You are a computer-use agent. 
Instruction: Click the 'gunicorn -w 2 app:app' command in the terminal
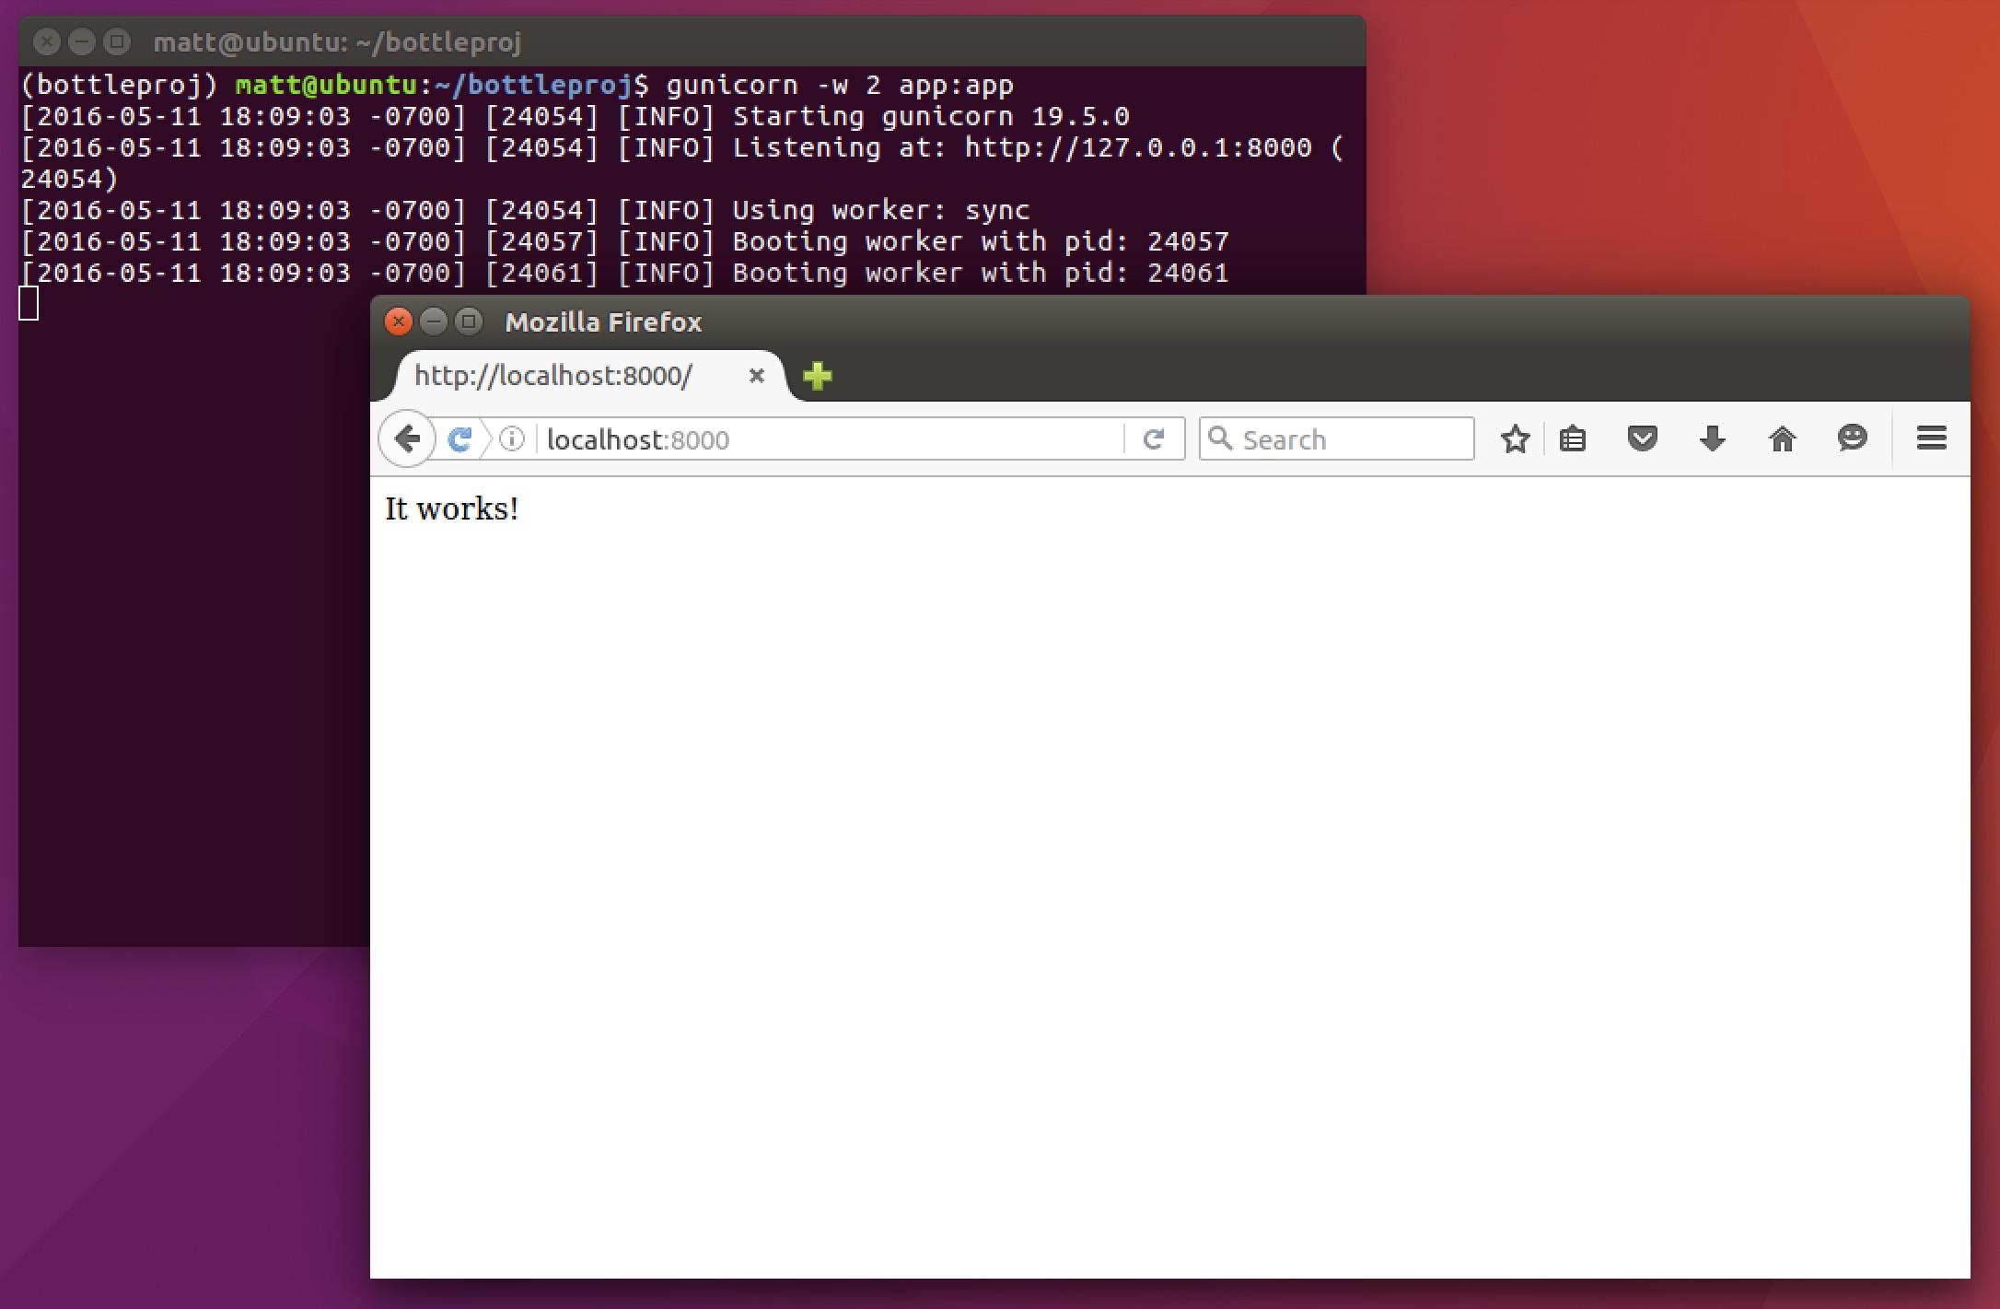(840, 85)
